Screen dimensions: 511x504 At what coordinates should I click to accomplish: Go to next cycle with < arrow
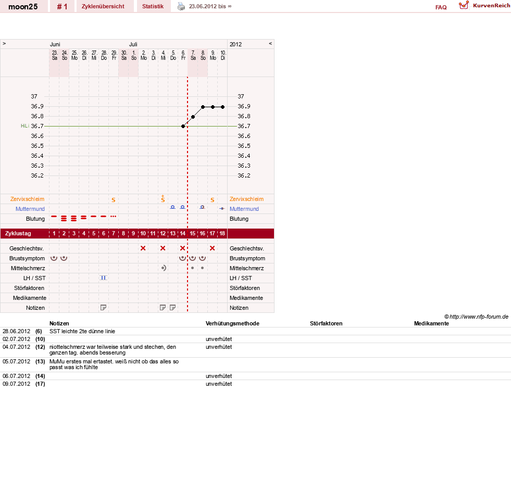(270, 43)
